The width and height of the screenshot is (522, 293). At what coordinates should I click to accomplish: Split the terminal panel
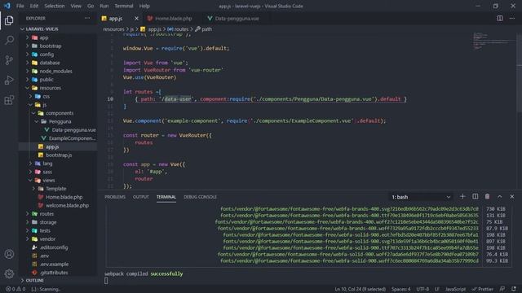475,197
